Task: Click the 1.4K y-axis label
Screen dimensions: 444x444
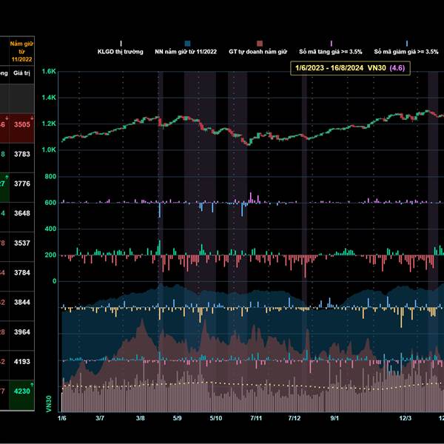Action: [x=49, y=98]
